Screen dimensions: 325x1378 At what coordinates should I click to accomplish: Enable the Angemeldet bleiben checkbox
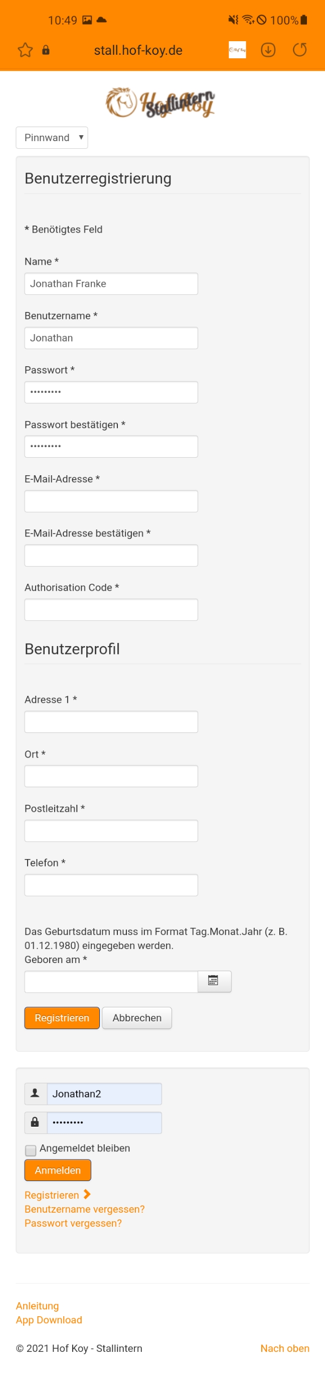click(x=31, y=1149)
